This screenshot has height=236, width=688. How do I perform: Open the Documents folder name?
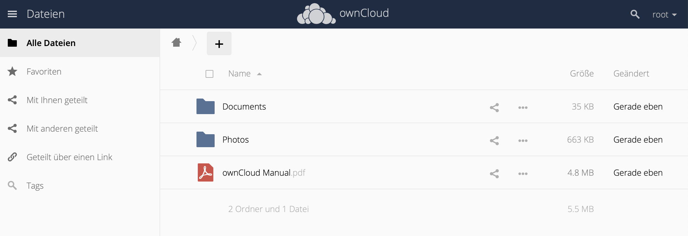coord(244,107)
